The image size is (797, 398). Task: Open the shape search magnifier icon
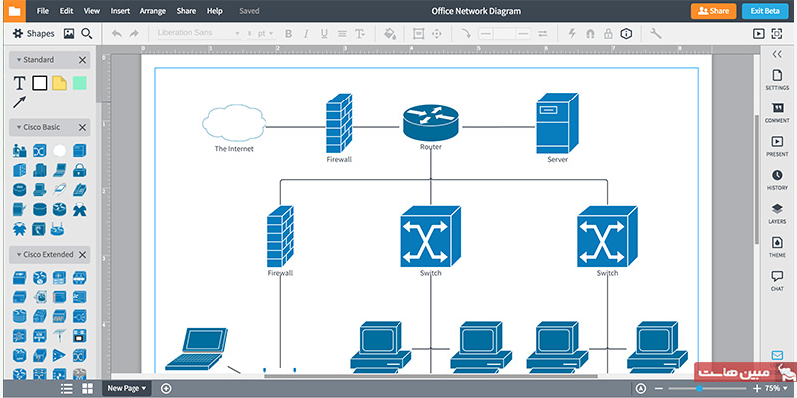point(87,33)
